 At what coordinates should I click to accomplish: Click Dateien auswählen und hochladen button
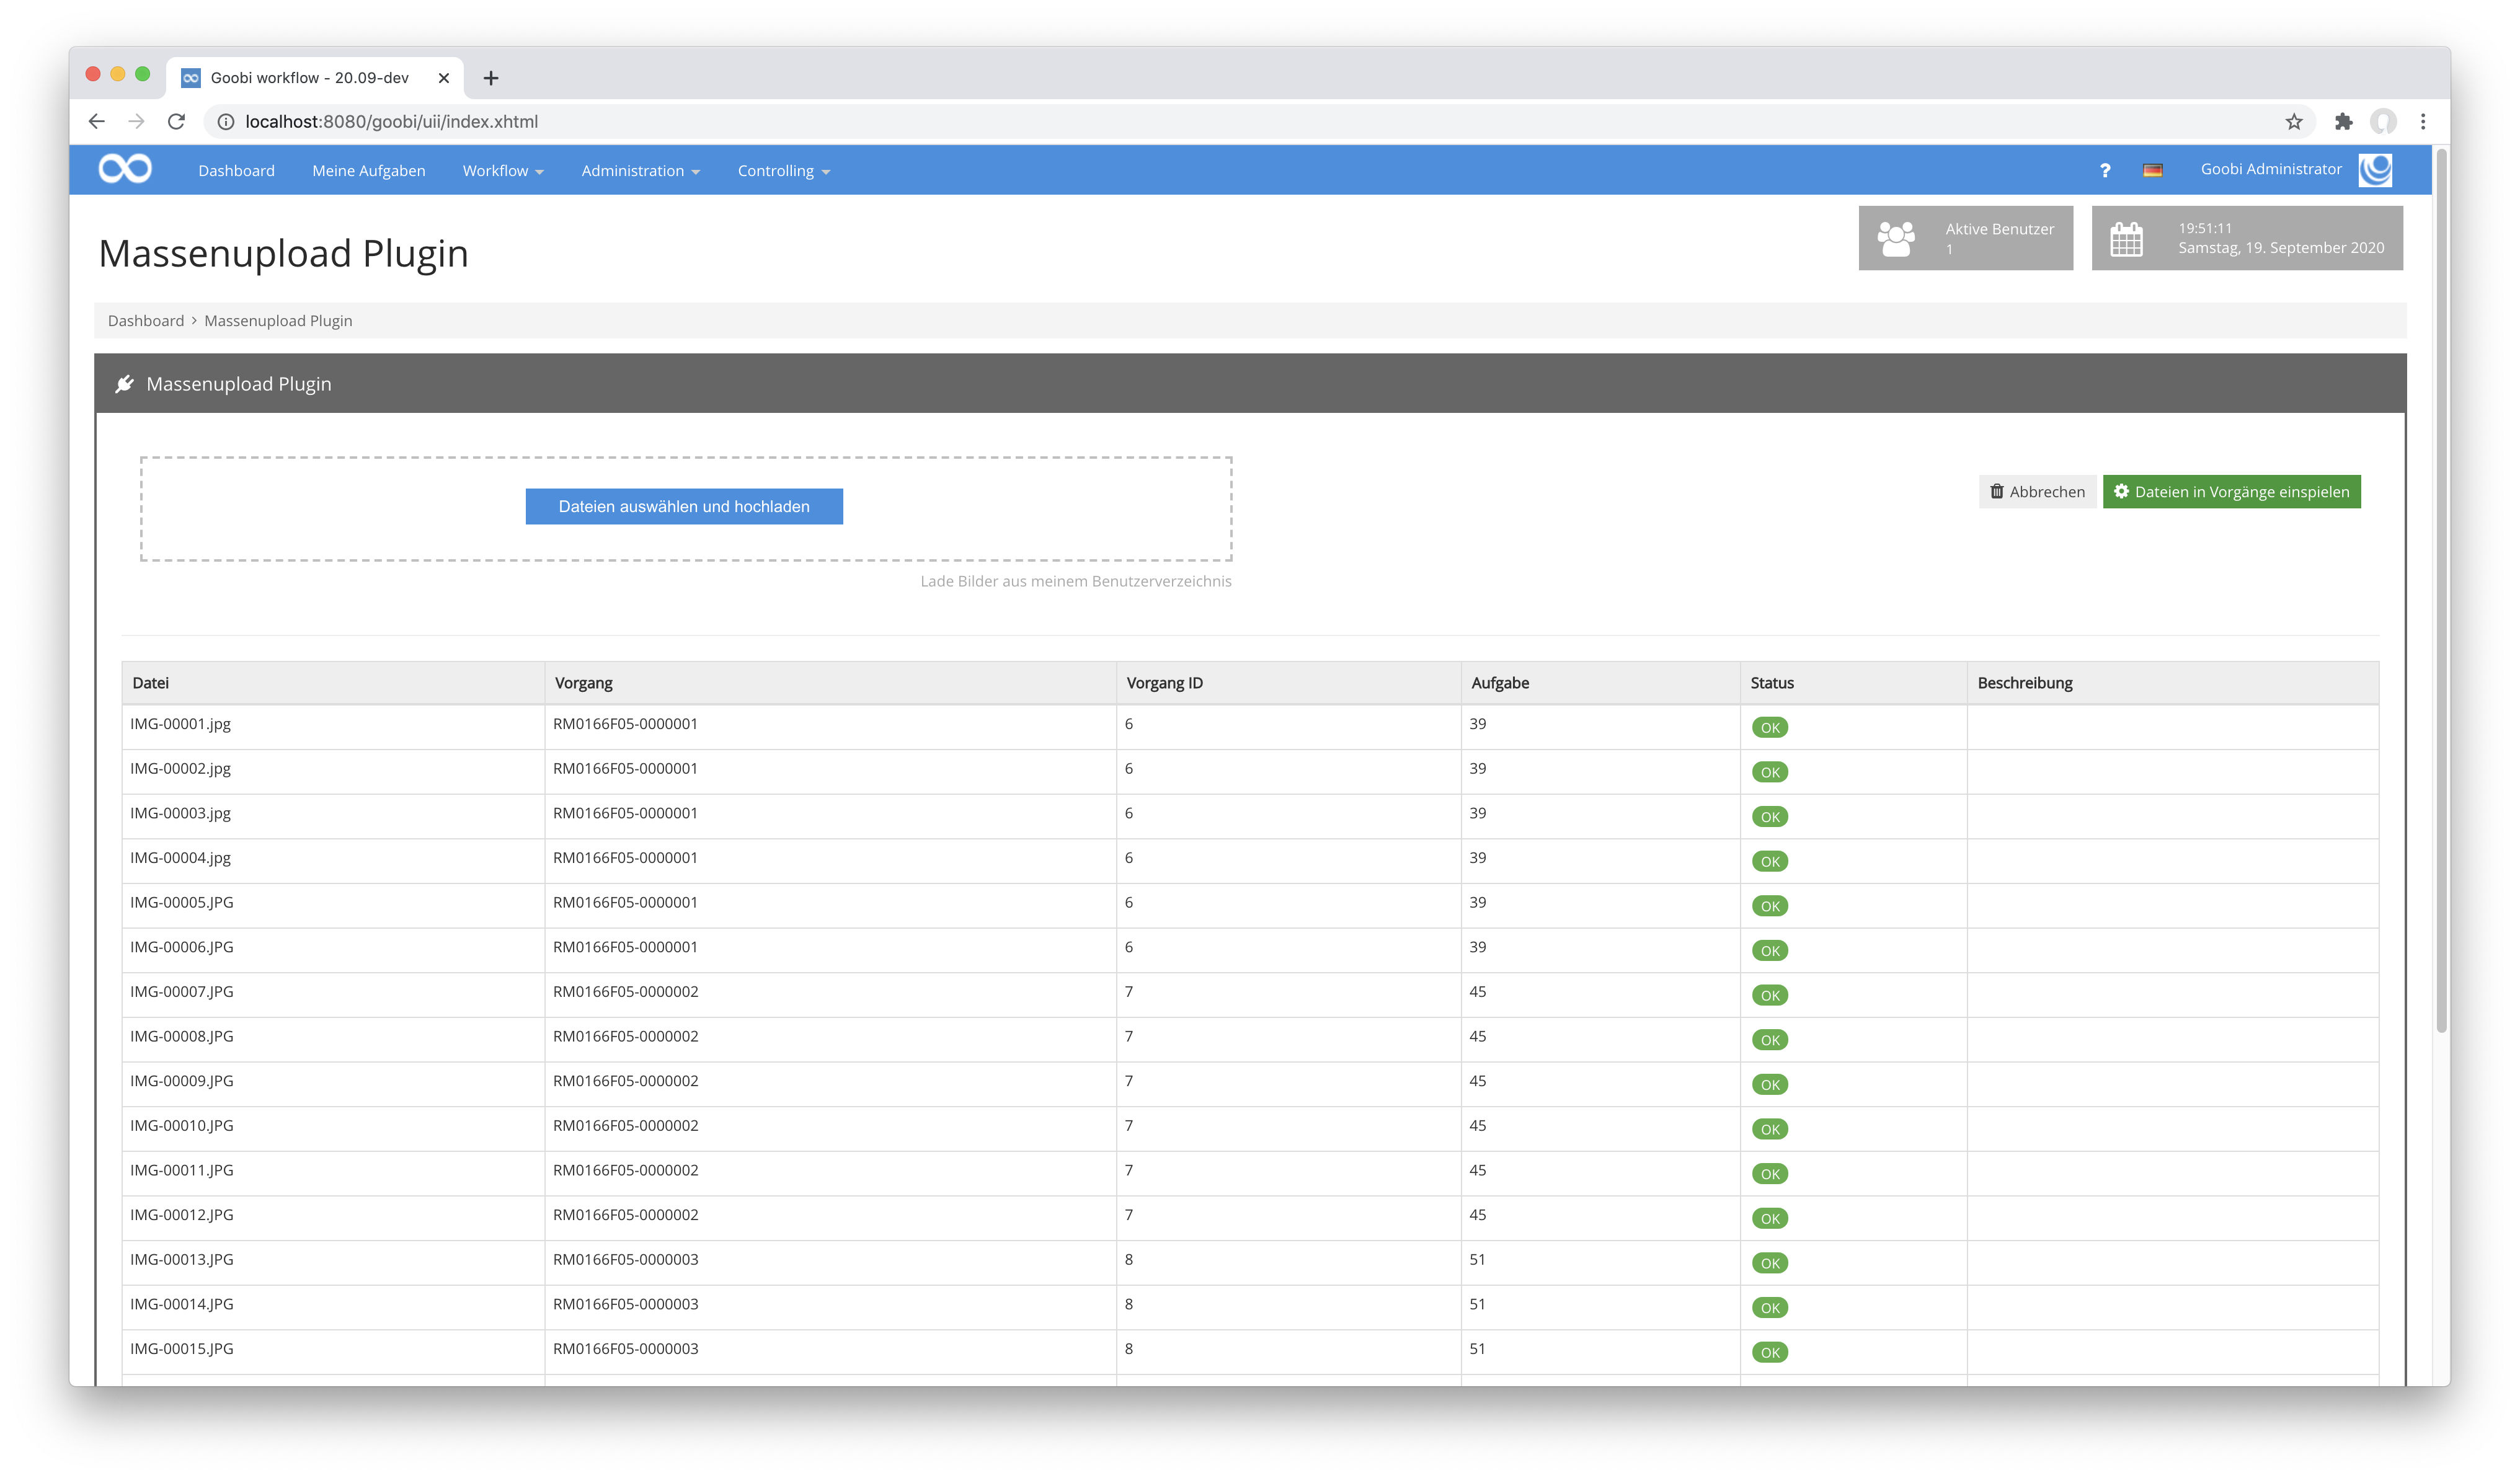[684, 506]
